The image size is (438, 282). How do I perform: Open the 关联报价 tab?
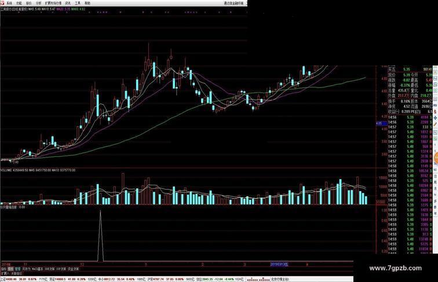coord(16,273)
